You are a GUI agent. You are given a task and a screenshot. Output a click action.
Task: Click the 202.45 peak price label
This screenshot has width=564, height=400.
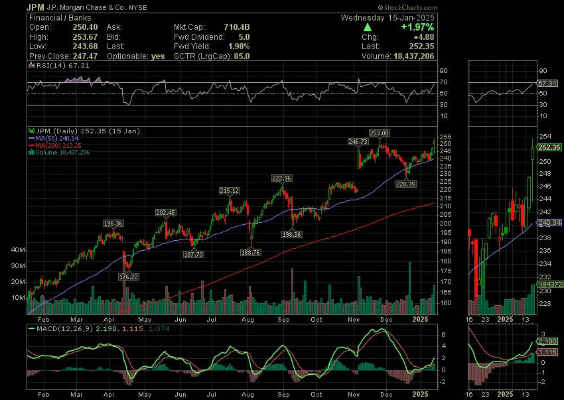165,212
